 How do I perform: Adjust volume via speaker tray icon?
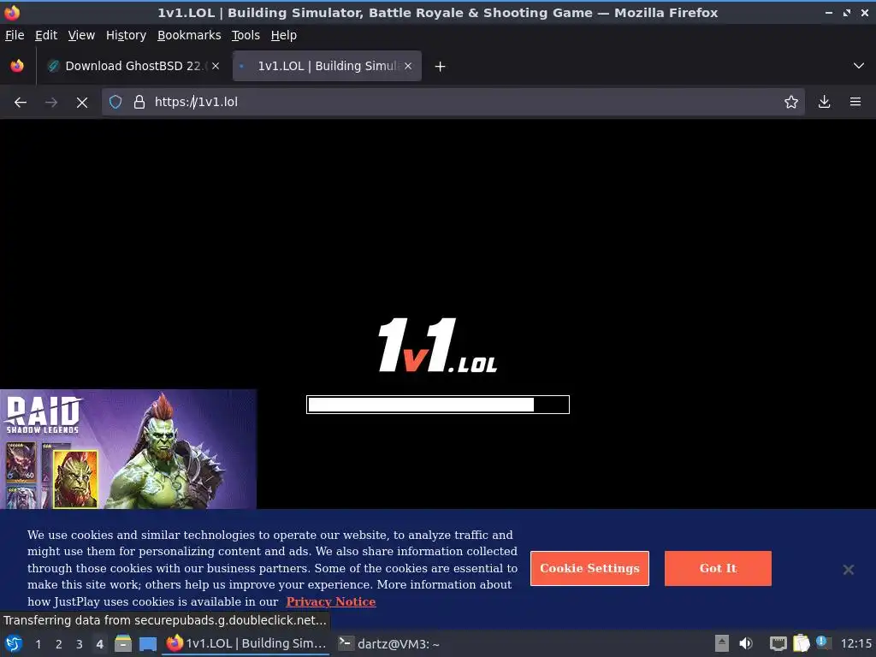pos(746,643)
